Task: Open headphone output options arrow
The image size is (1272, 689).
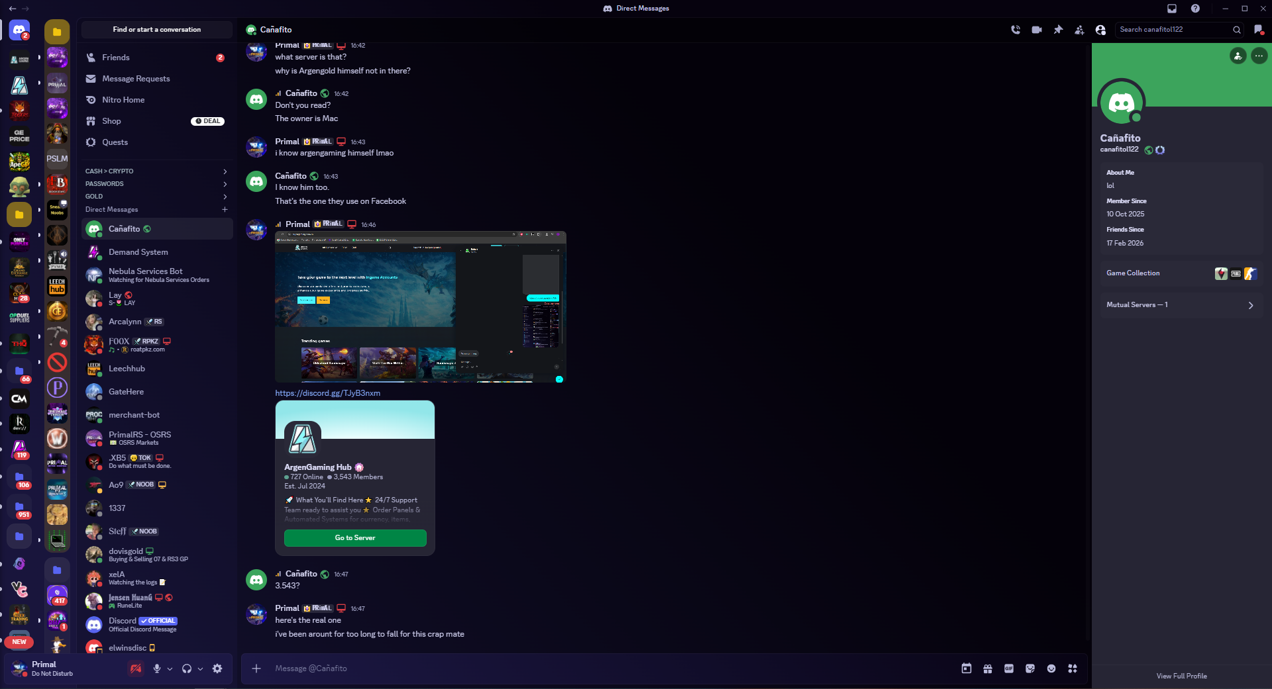Action: 200,668
